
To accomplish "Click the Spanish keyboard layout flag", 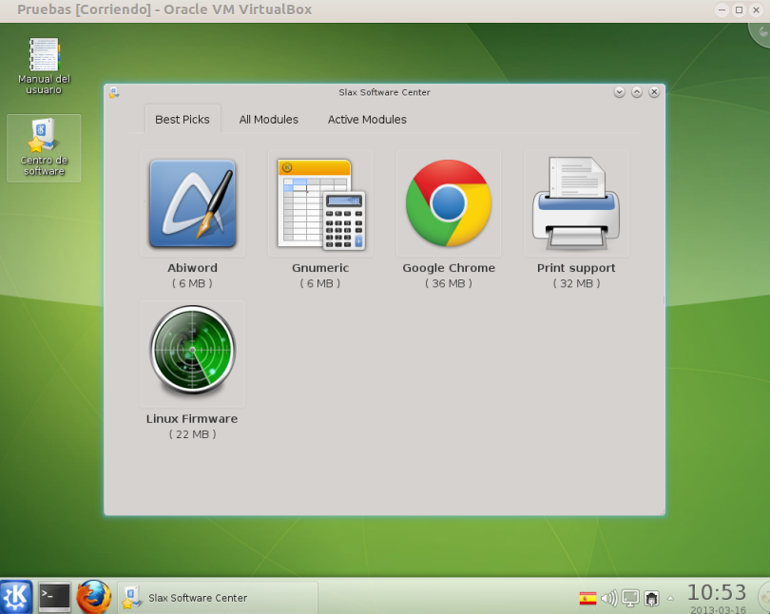I will click(588, 599).
